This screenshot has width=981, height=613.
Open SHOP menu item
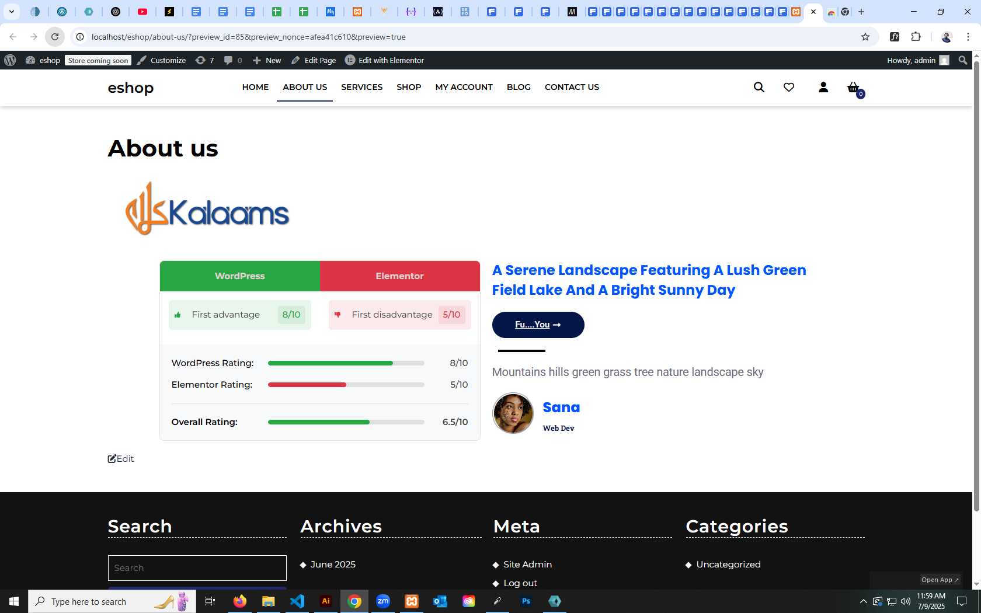click(409, 87)
